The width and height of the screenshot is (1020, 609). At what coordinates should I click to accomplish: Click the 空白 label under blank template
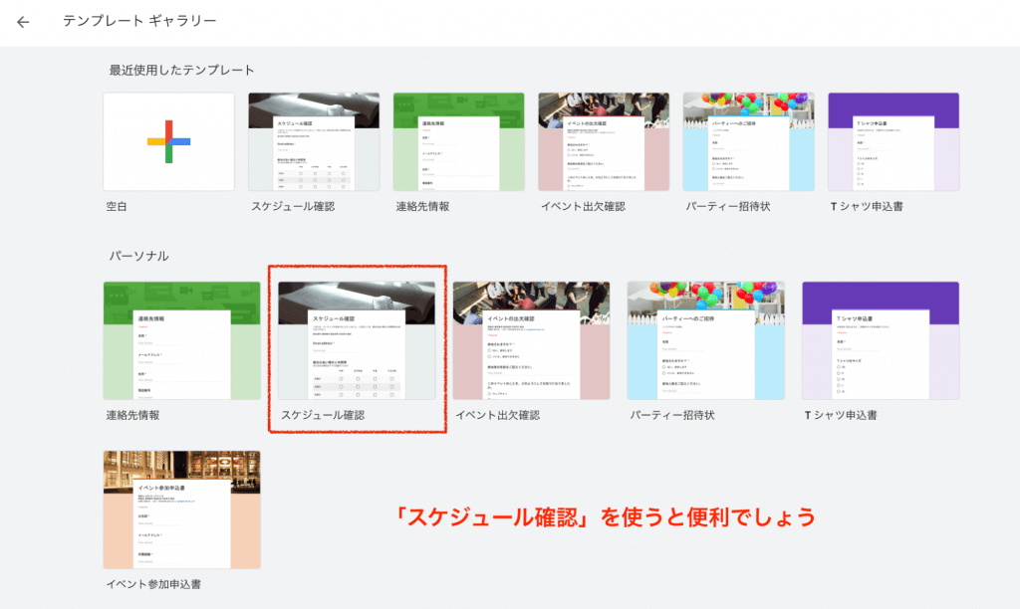118,206
